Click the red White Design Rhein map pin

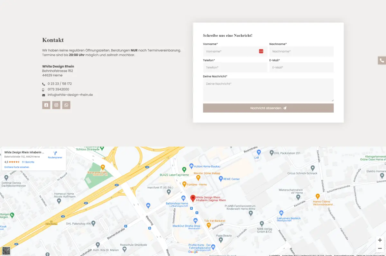pyautogui.click(x=193, y=198)
